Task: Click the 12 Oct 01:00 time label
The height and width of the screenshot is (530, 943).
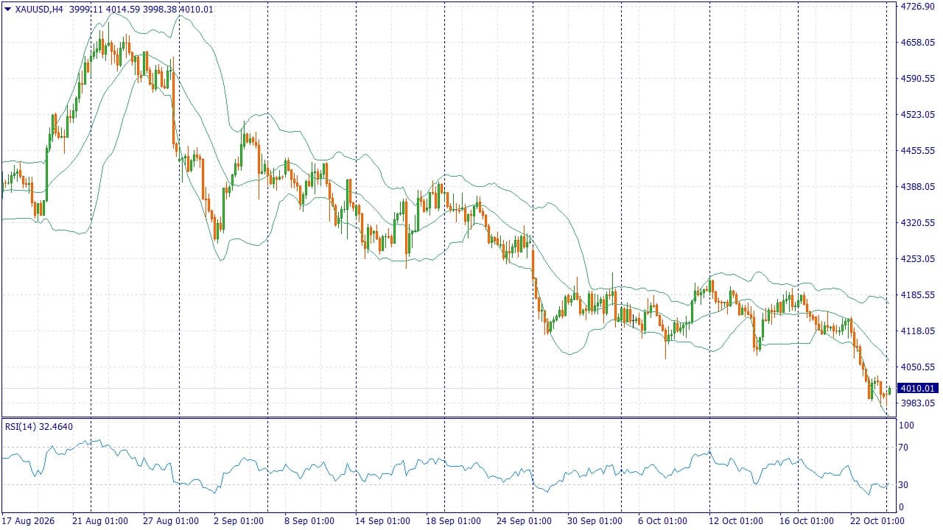Action: coord(737,521)
